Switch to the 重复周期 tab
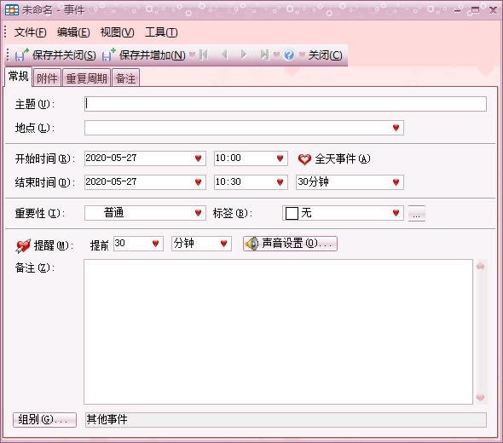 pos(86,78)
